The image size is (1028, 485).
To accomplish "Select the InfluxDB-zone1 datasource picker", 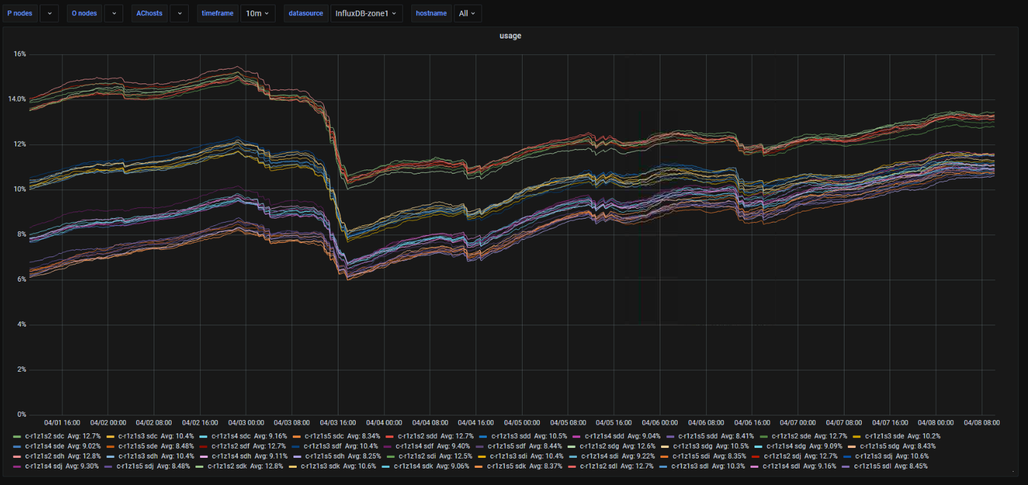I will (366, 13).
